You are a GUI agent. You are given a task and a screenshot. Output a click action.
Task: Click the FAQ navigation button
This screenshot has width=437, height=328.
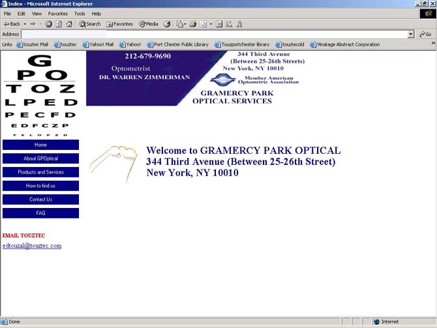click(40, 213)
